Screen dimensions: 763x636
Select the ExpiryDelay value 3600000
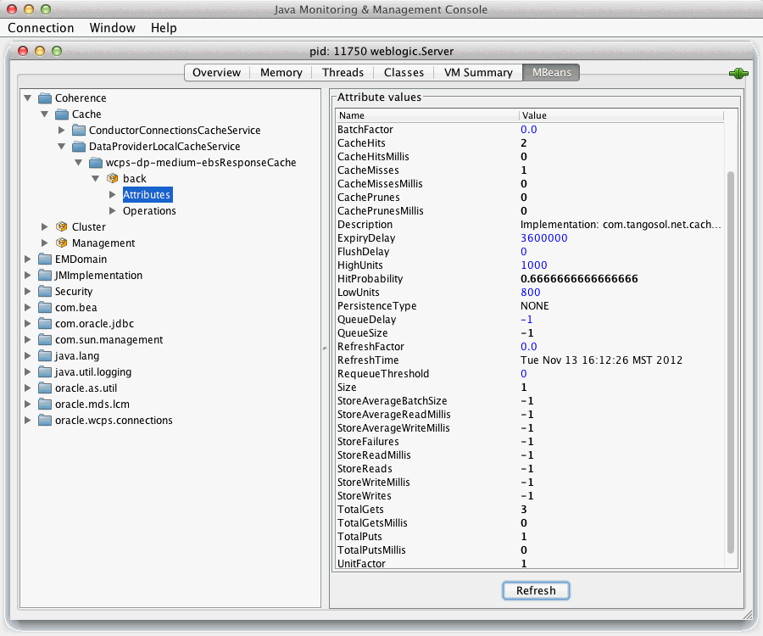click(544, 238)
